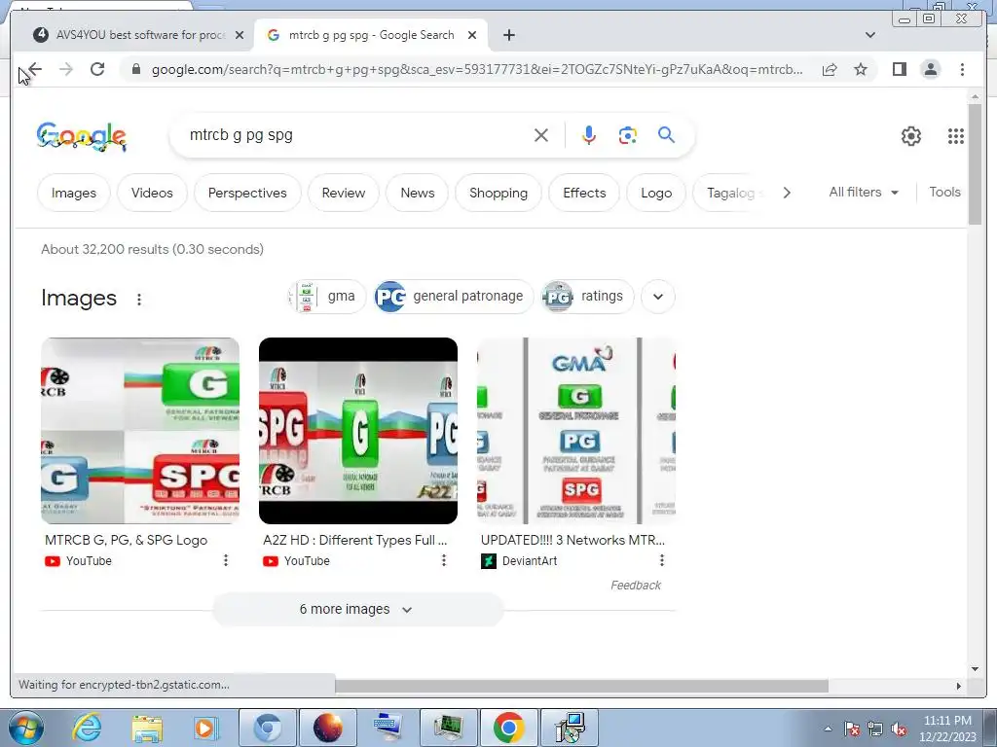Open UPDATED 3 Networks MTRCB thumbnail
The image size is (997, 747).
click(576, 431)
